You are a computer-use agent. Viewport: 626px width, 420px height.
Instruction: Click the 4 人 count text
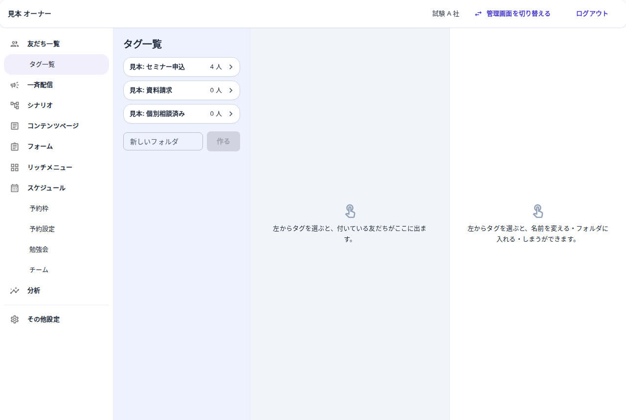[x=216, y=67]
